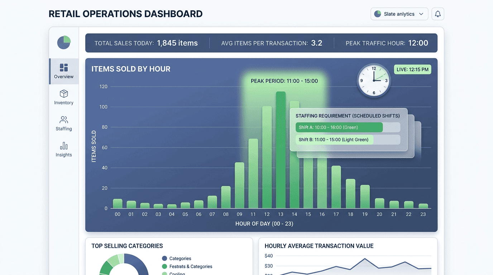Click the bar for hour 19

point(365,197)
